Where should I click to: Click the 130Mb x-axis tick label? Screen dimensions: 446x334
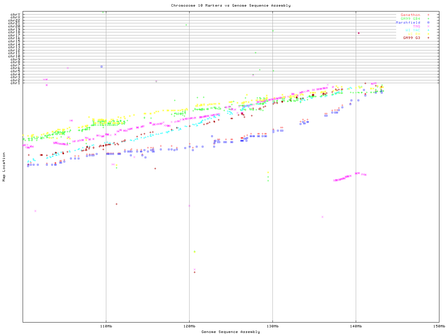(x=272, y=326)
